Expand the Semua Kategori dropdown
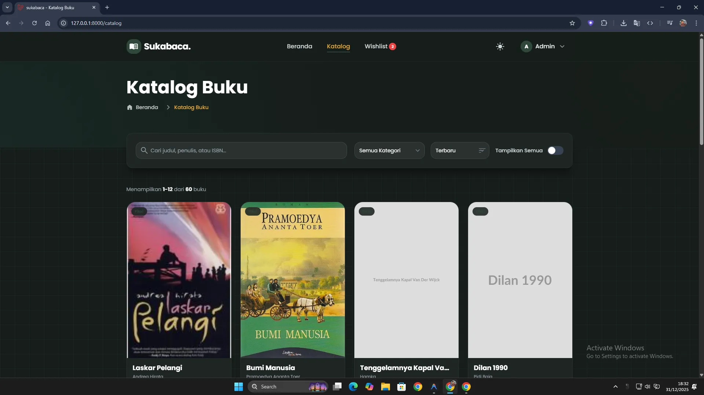 389,150
